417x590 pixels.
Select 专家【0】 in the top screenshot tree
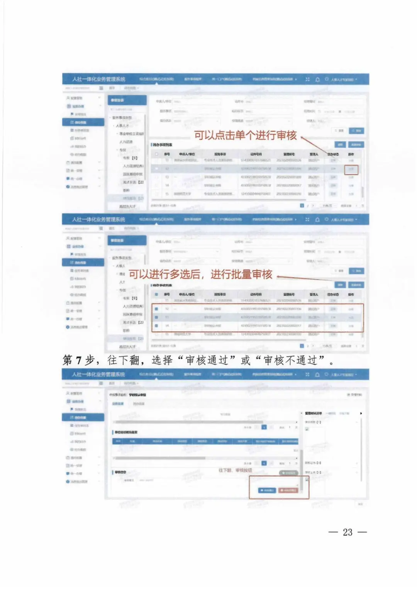[x=130, y=158]
